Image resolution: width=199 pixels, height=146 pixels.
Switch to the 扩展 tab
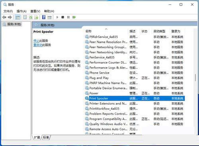[x=37, y=137]
